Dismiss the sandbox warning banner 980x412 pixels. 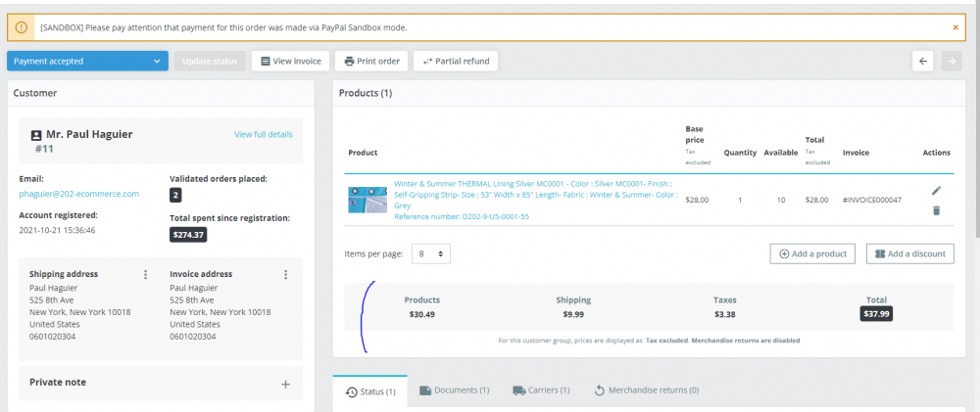(x=955, y=27)
